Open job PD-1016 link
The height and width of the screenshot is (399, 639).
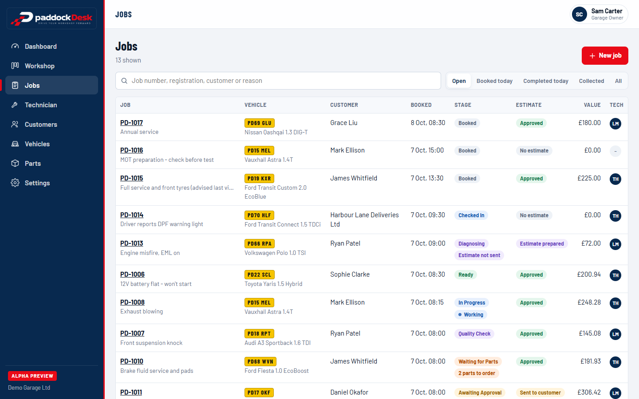[x=131, y=150]
